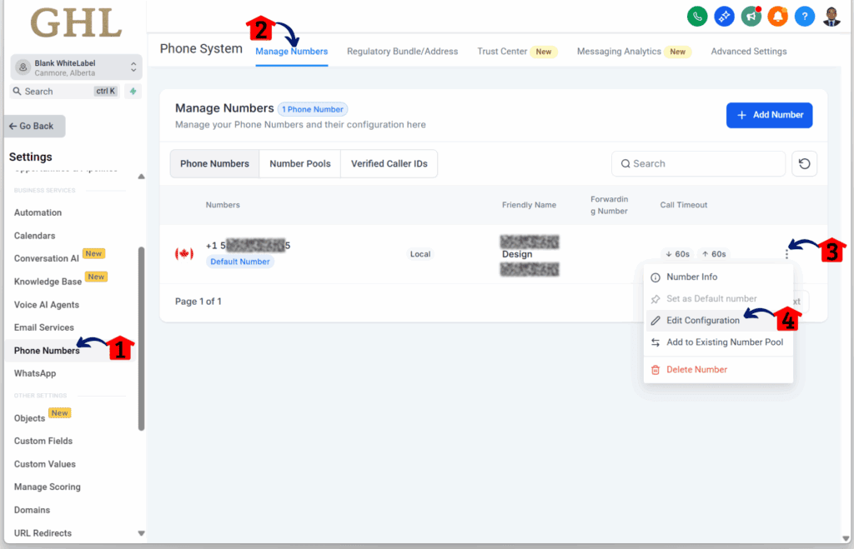
Task: Open the user profile avatar
Action: pos(831,17)
